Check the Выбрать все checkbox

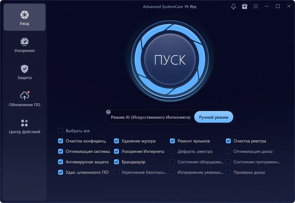61,131
